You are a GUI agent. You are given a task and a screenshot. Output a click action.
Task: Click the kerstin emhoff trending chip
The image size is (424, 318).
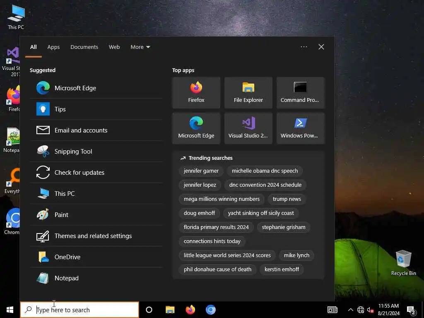coord(282,269)
